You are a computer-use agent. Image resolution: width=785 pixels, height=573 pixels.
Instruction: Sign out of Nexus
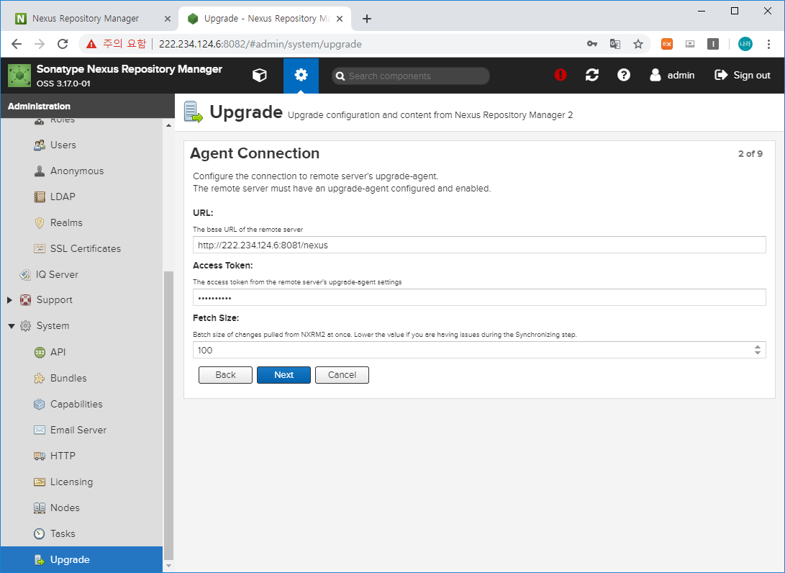[x=743, y=75]
